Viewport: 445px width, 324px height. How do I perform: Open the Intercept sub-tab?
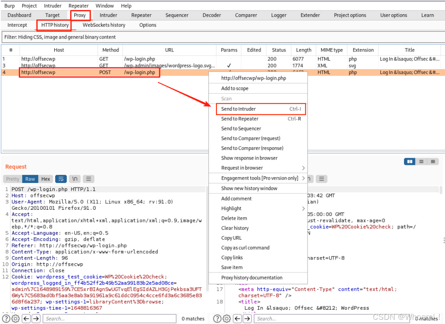[17, 25]
